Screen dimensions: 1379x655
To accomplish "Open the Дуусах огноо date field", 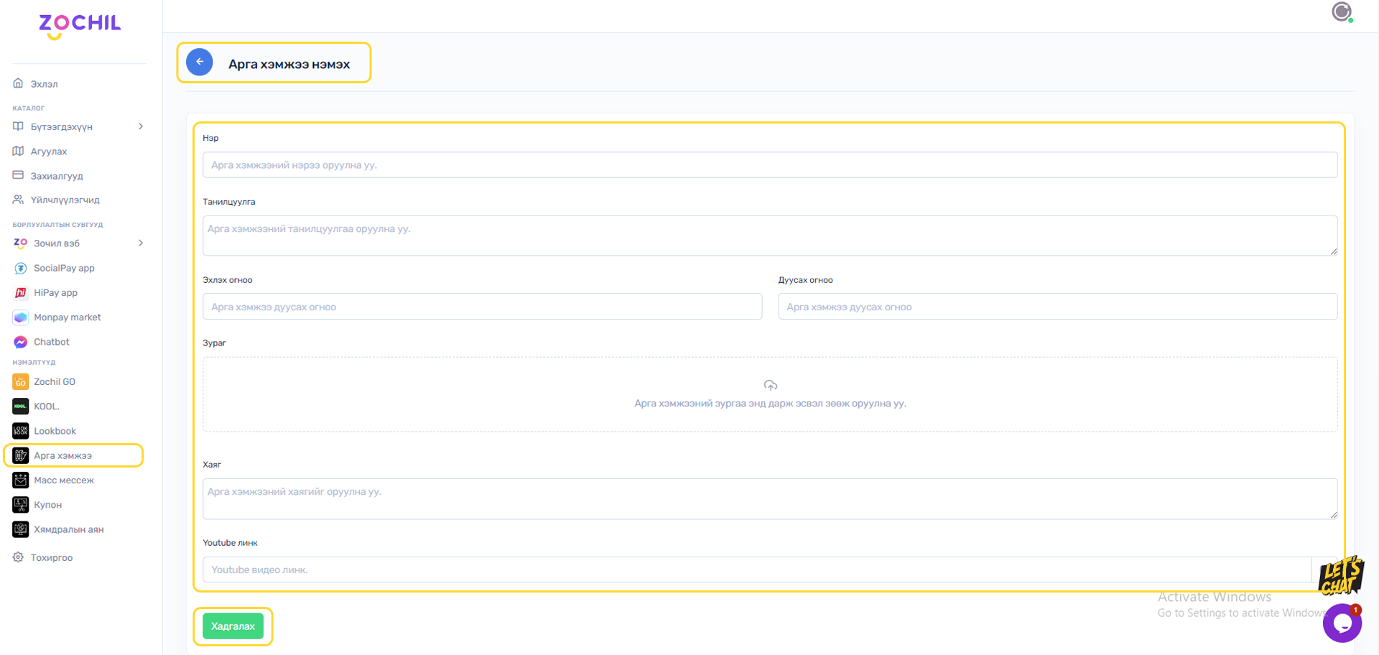I will pos(1057,307).
